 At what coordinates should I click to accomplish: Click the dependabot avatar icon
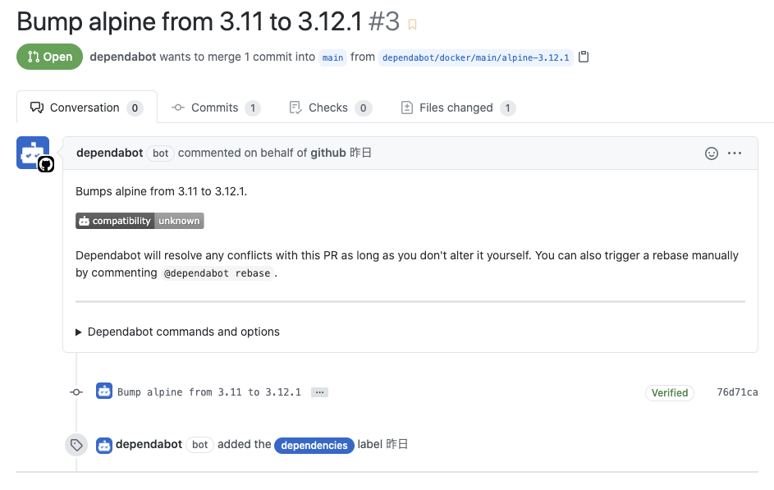(x=32, y=151)
